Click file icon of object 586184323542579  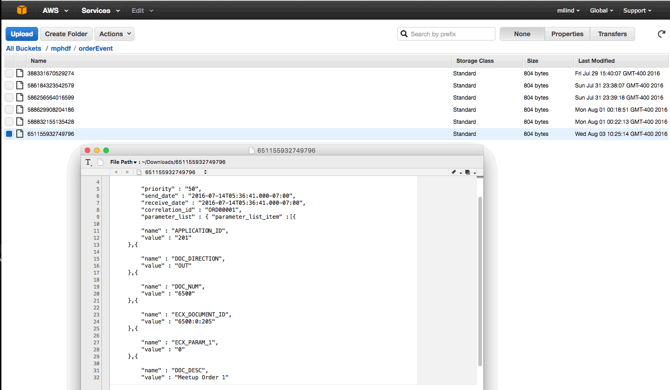tap(20, 86)
